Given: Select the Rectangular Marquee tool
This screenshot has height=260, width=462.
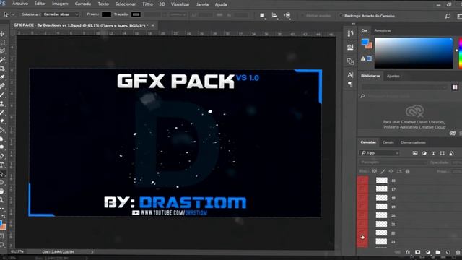Looking at the screenshot, I should [x=2, y=43].
